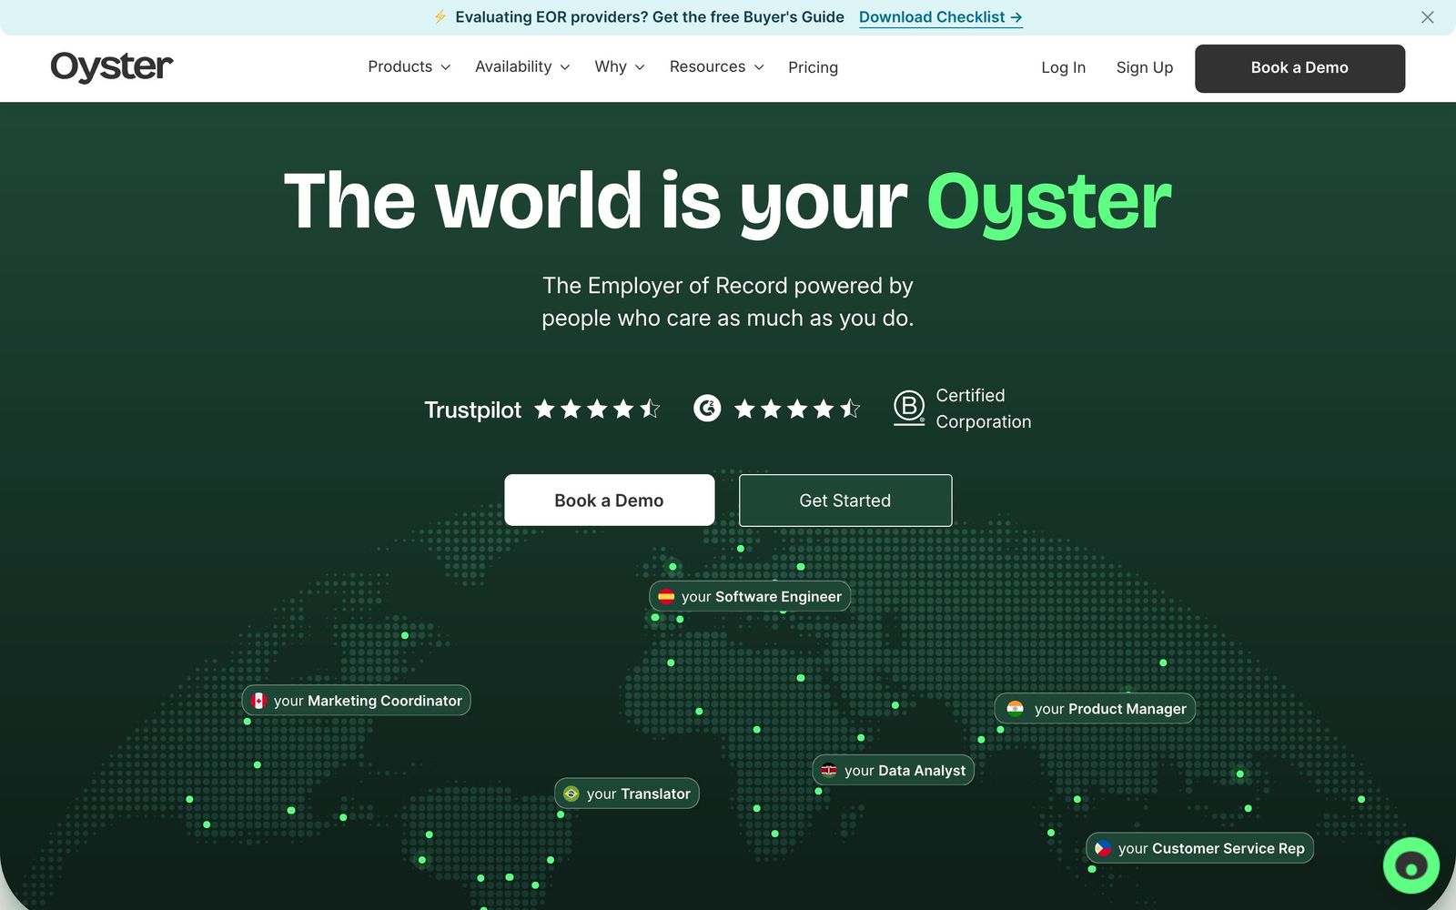Click the Canada flag on Marketing Coordinator tag

pos(258,700)
